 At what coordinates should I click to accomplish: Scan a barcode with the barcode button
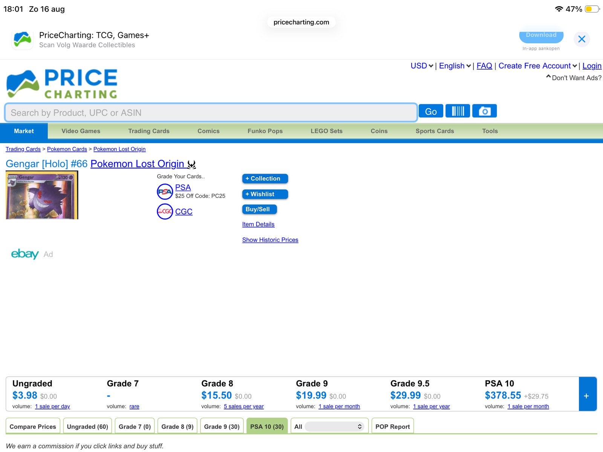tap(458, 111)
